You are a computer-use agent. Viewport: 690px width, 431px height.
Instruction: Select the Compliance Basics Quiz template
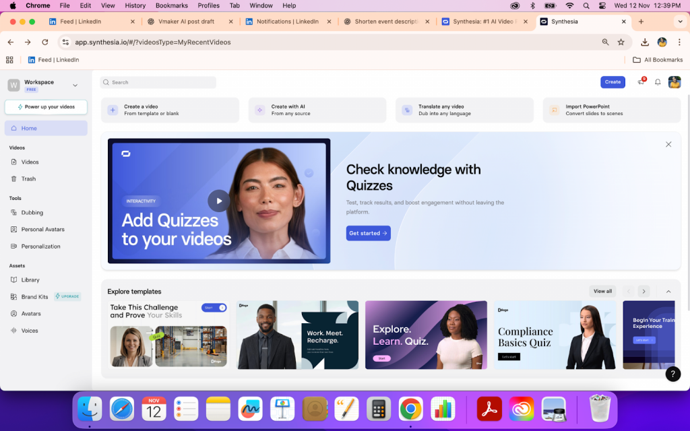tap(555, 335)
